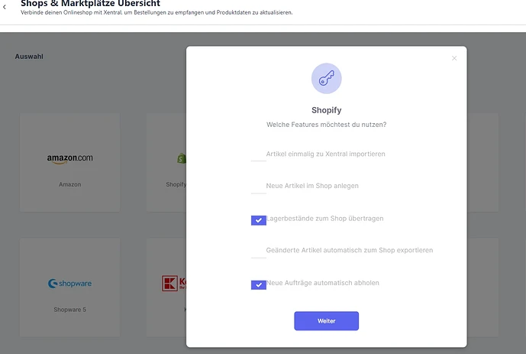Close the Shopify dialog with the X
This screenshot has height=354, width=526.
[x=454, y=58]
